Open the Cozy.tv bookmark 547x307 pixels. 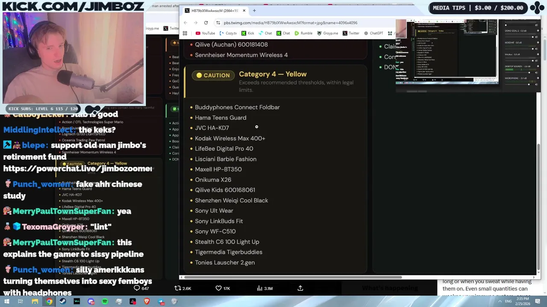click(x=228, y=33)
